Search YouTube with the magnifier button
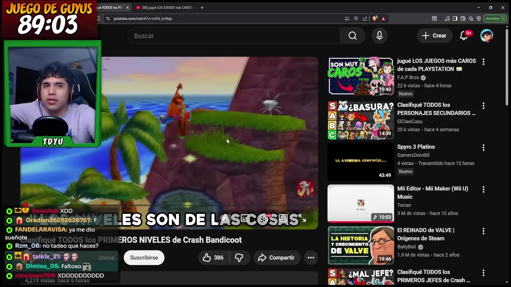Image resolution: width=511 pixels, height=287 pixels. point(353,36)
